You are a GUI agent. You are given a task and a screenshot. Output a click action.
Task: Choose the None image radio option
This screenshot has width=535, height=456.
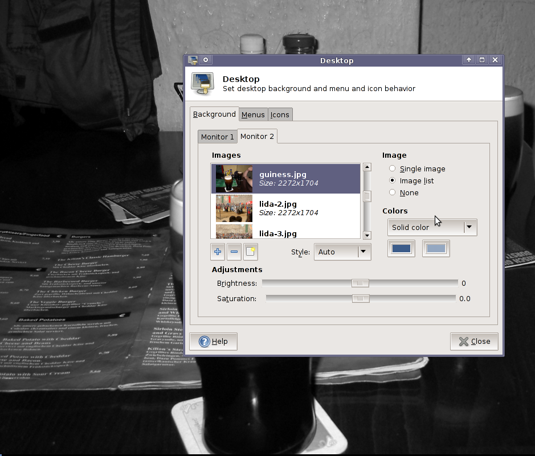[392, 192]
